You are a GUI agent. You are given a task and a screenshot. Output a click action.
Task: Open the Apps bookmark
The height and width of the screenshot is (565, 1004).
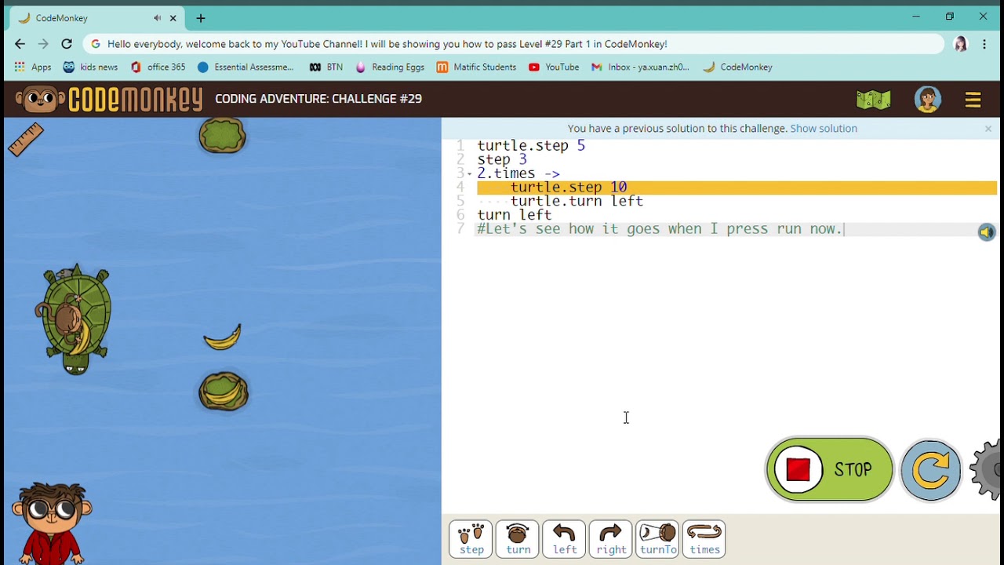(x=33, y=67)
